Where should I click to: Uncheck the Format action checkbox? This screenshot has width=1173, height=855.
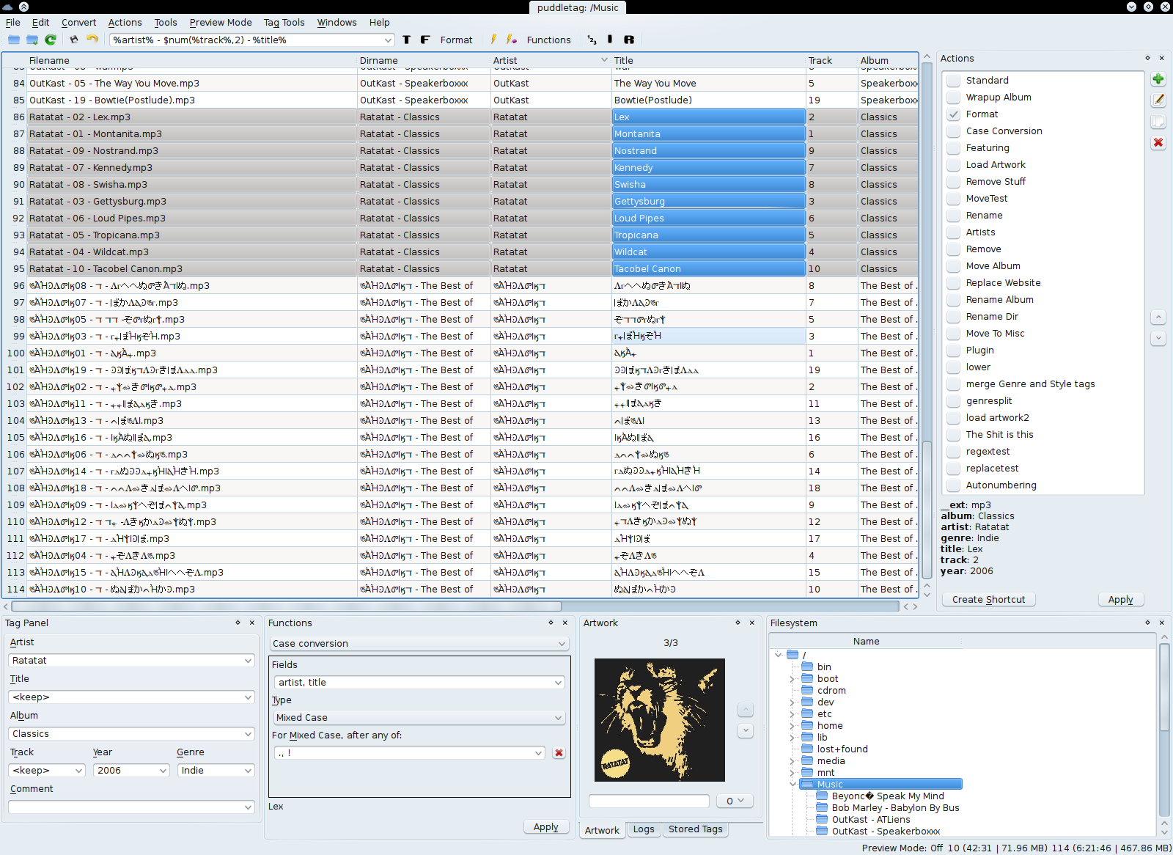point(953,114)
